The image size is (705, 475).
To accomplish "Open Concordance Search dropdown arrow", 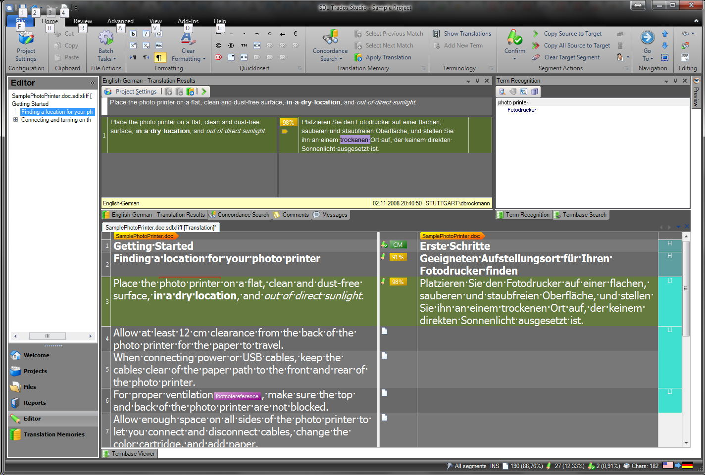I will point(341,59).
